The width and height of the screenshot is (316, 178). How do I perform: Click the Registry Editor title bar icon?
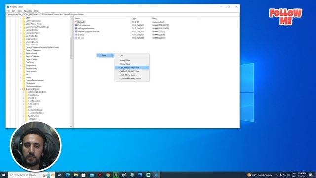point(8,7)
